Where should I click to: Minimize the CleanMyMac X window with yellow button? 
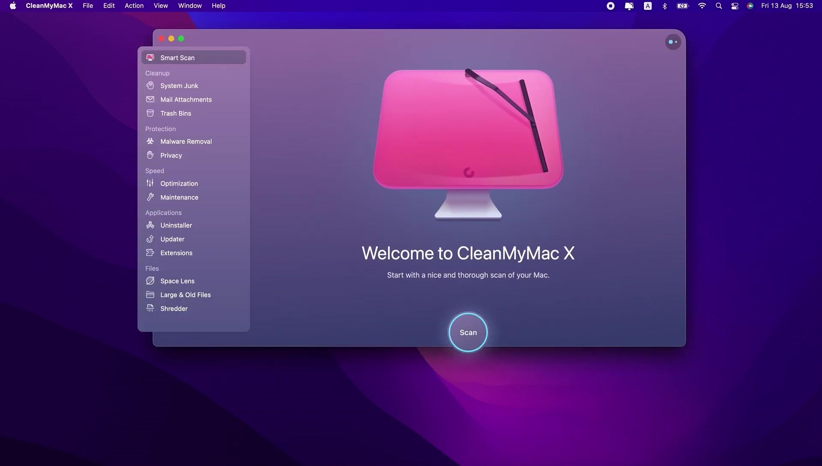[x=171, y=38]
